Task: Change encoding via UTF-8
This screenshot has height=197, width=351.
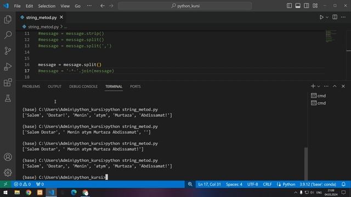Action: [x=252, y=184]
